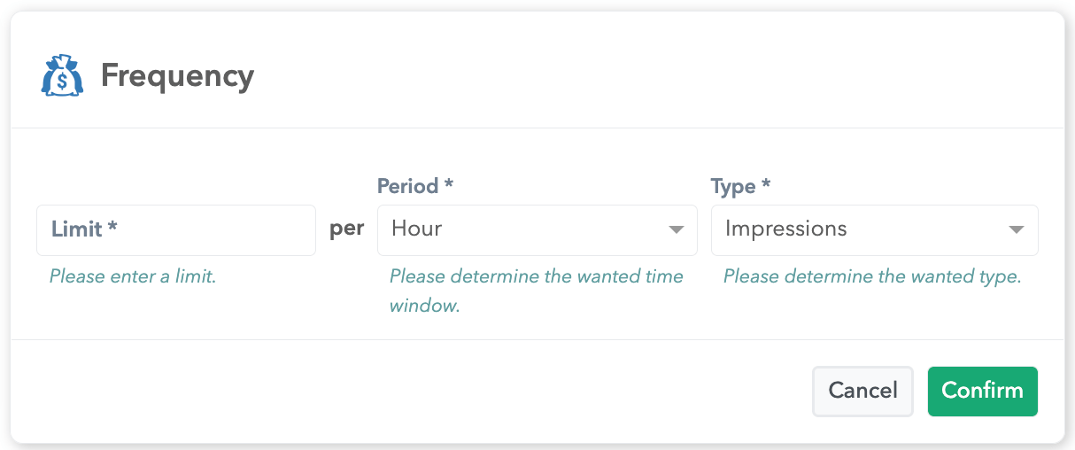Click the 'Please enter a limit.' hint
The image size is (1075, 450).
pos(133,276)
